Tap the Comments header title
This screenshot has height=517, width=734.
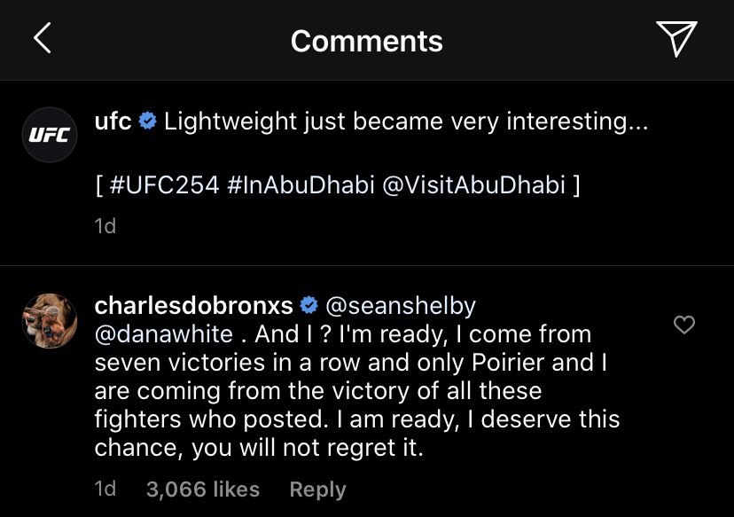click(366, 40)
